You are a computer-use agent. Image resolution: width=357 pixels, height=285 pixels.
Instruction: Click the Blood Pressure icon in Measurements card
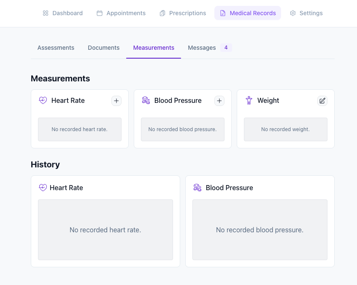[x=146, y=100]
